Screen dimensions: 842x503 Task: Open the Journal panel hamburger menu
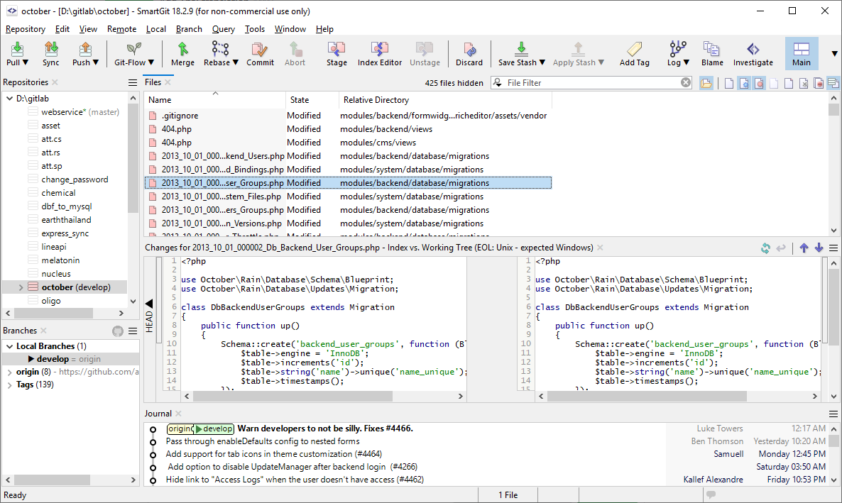tap(833, 414)
